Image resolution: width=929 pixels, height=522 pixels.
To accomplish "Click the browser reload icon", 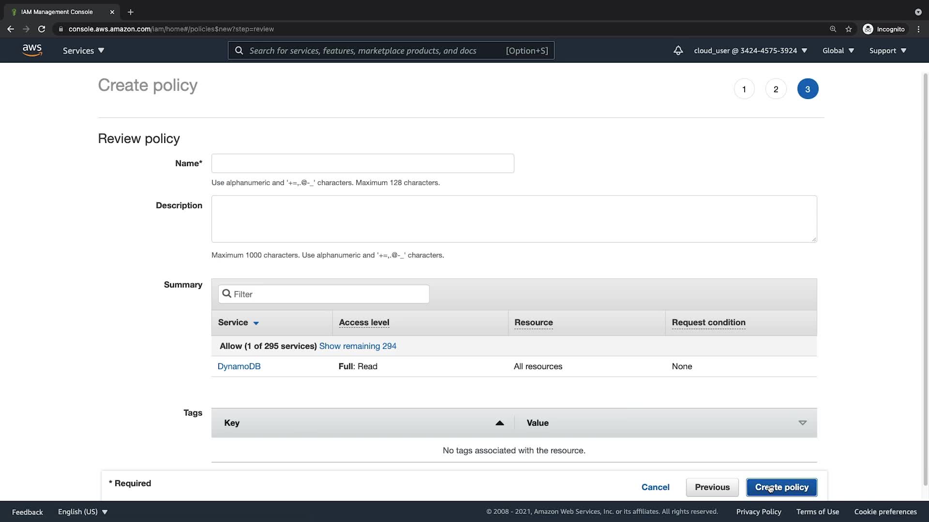I will [42, 29].
